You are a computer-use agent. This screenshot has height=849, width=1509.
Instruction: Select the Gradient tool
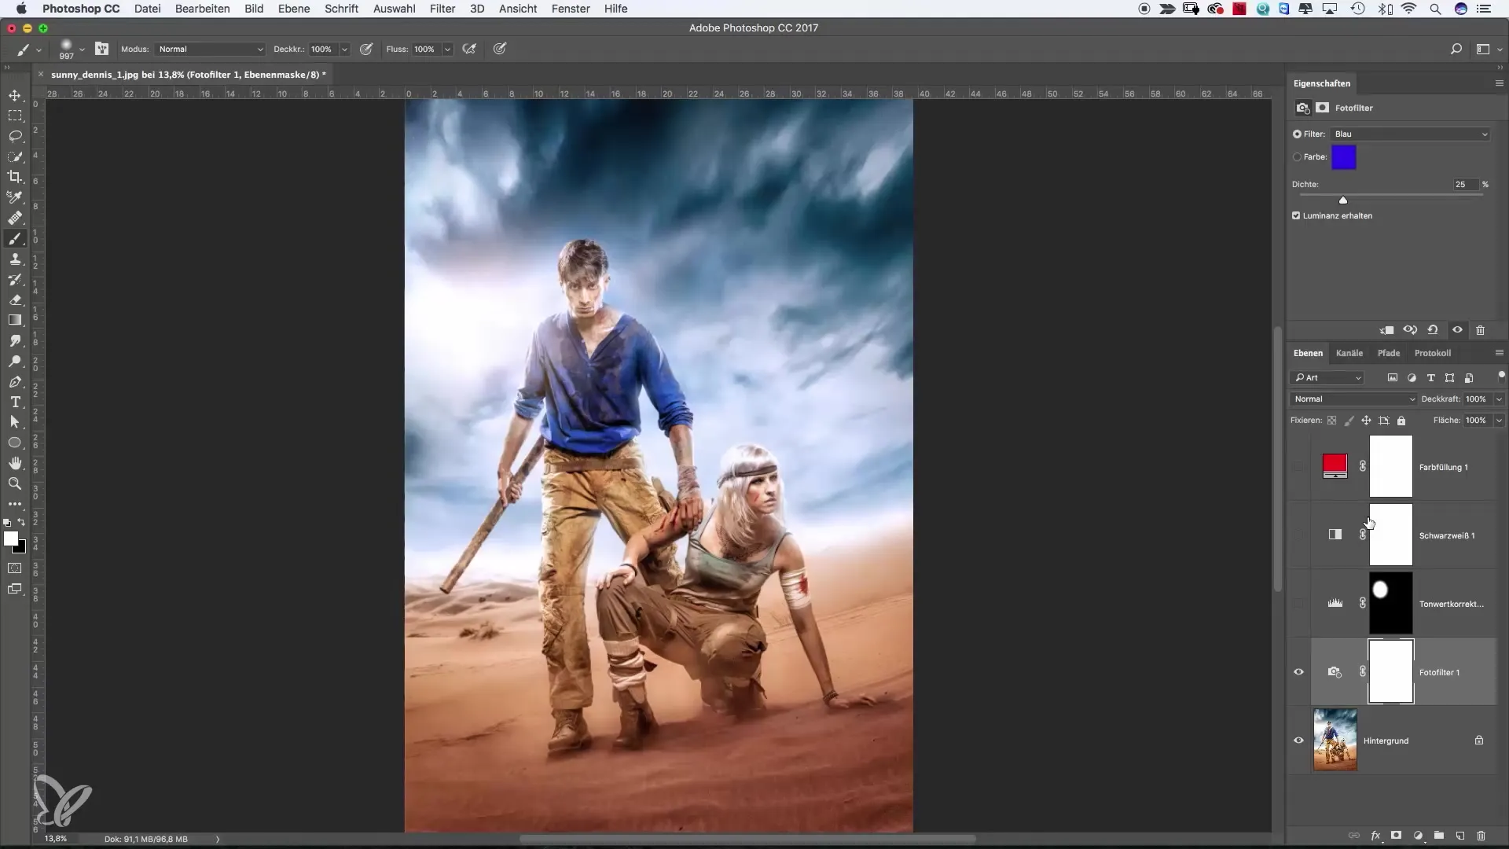coord(15,320)
